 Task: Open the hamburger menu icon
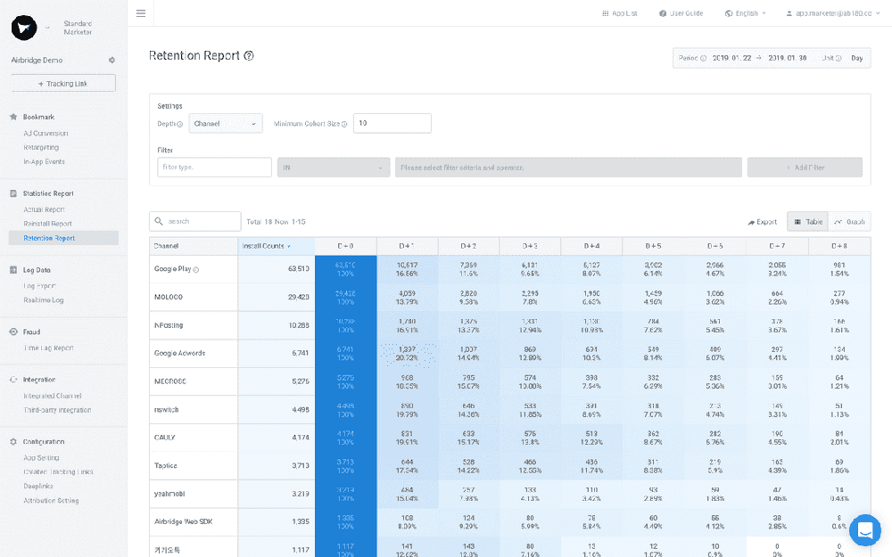coord(141,13)
